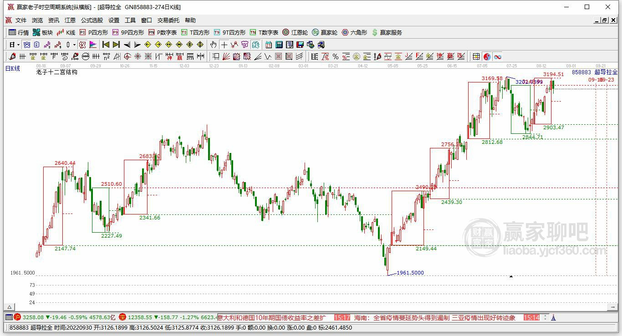Select the percent retracement tool
The height and width of the screenshot is (336, 622).
tap(335, 56)
